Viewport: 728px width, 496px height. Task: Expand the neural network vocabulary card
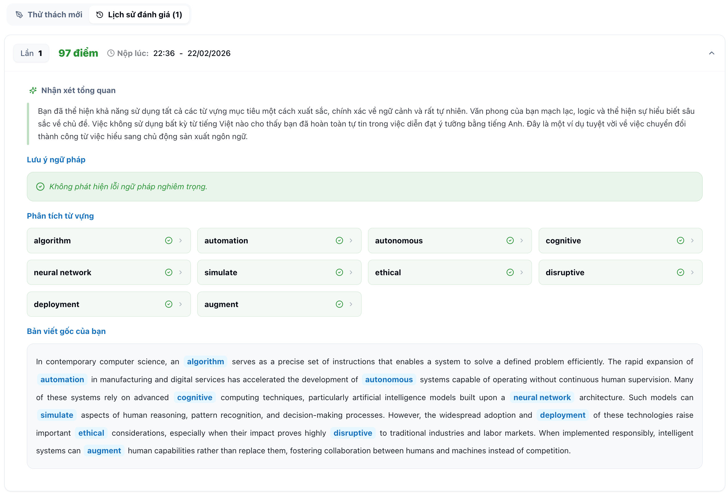(x=180, y=272)
